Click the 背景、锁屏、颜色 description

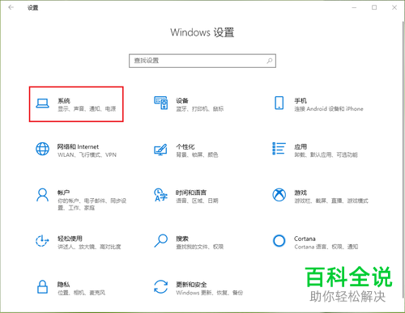[x=197, y=154]
